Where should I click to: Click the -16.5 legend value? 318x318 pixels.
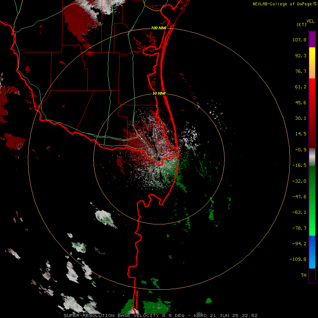pyautogui.click(x=299, y=165)
